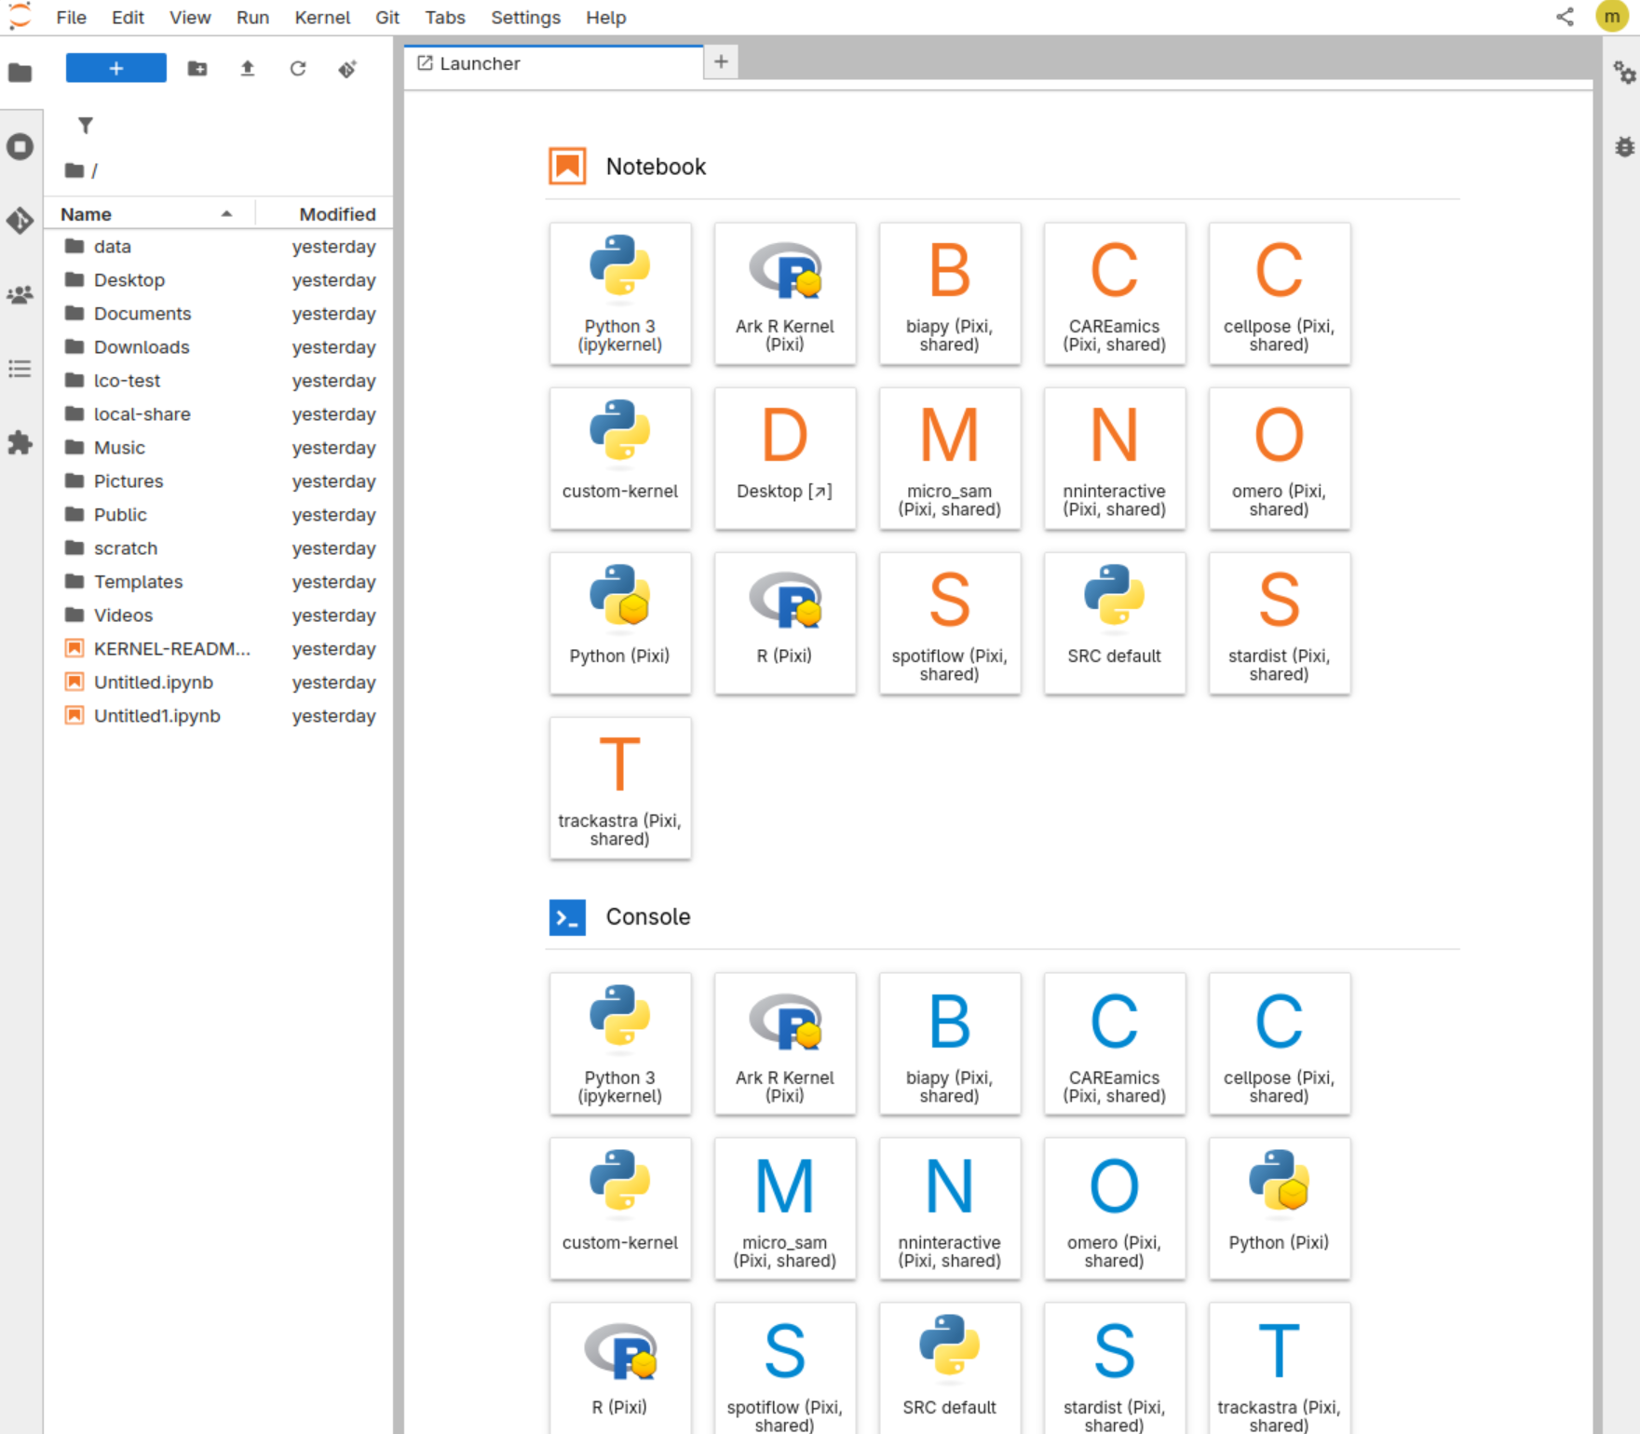The width and height of the screenshot is (1640, 1434).
Task: Select the scratch folder
Action: (220, 548)
